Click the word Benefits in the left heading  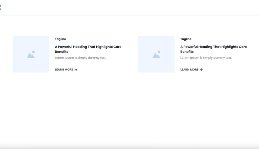(x=61, y=52)
